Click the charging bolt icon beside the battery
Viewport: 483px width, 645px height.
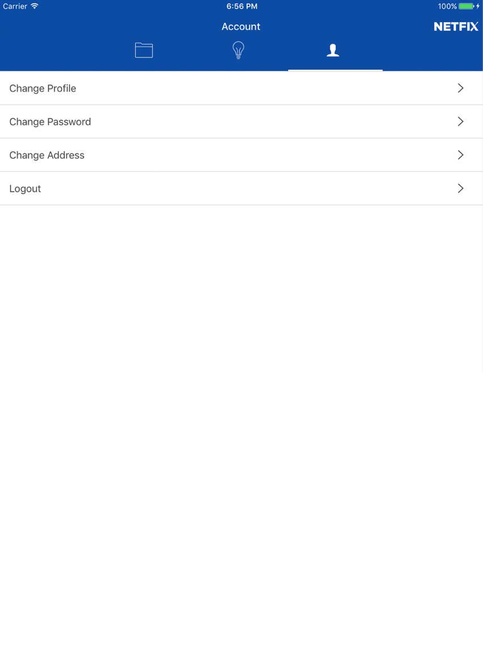(478, 6)
